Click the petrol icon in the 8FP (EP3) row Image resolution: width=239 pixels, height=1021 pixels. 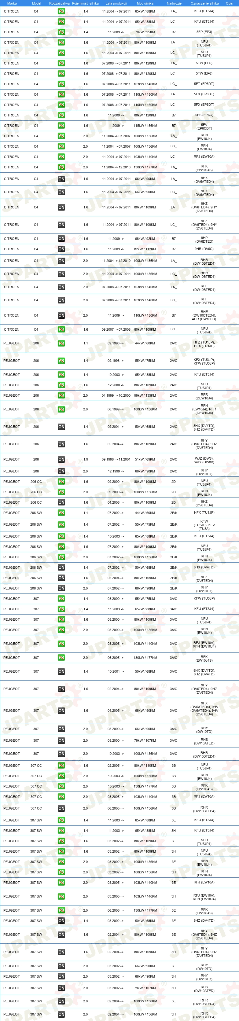click(x=61, y=32)
